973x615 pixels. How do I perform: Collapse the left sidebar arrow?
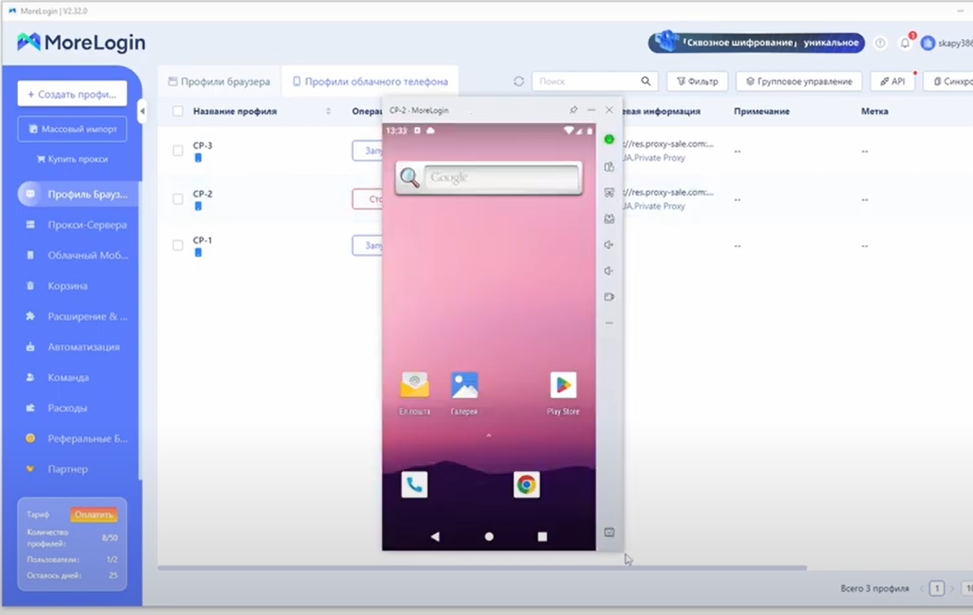(x=143, y=111)
